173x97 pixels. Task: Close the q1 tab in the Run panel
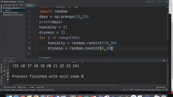[14, 61]
